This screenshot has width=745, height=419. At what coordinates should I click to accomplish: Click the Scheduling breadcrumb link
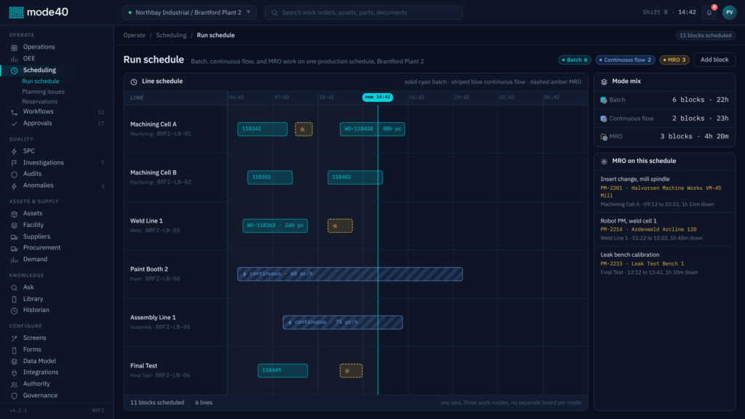(171, 35)
